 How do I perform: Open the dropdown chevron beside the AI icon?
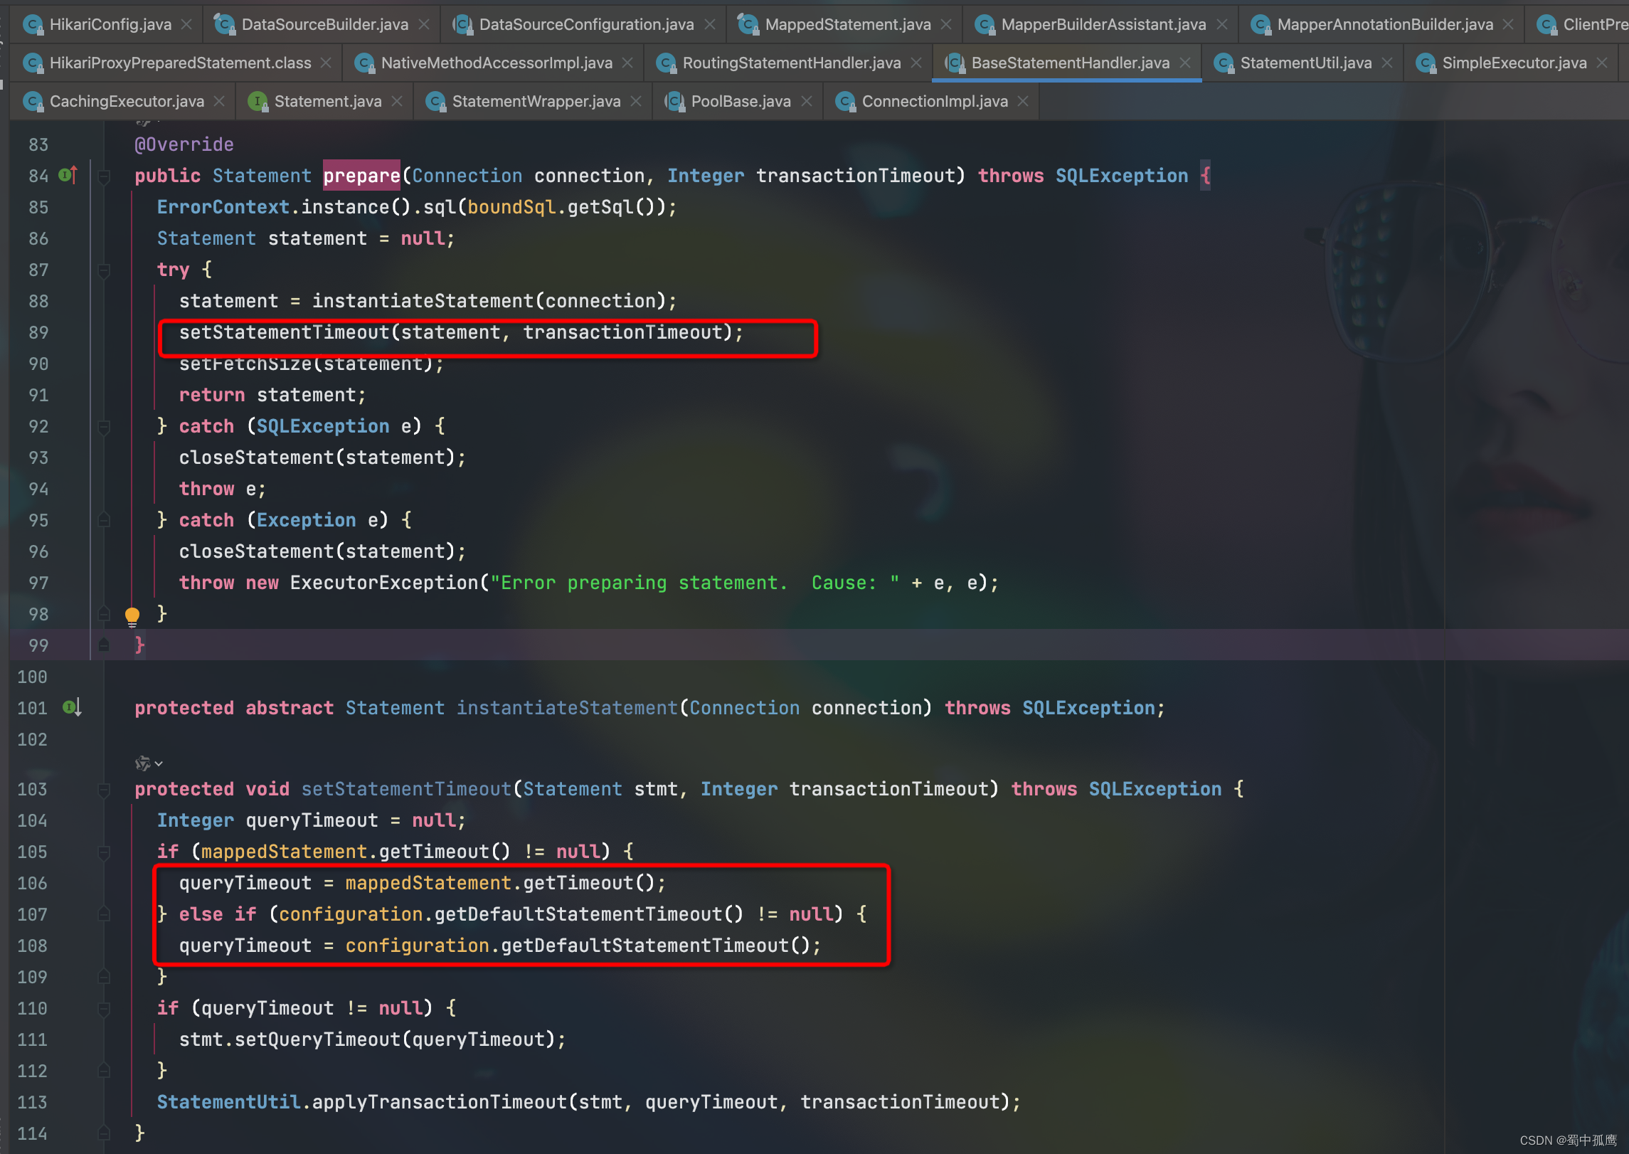(x=159, y=763)
